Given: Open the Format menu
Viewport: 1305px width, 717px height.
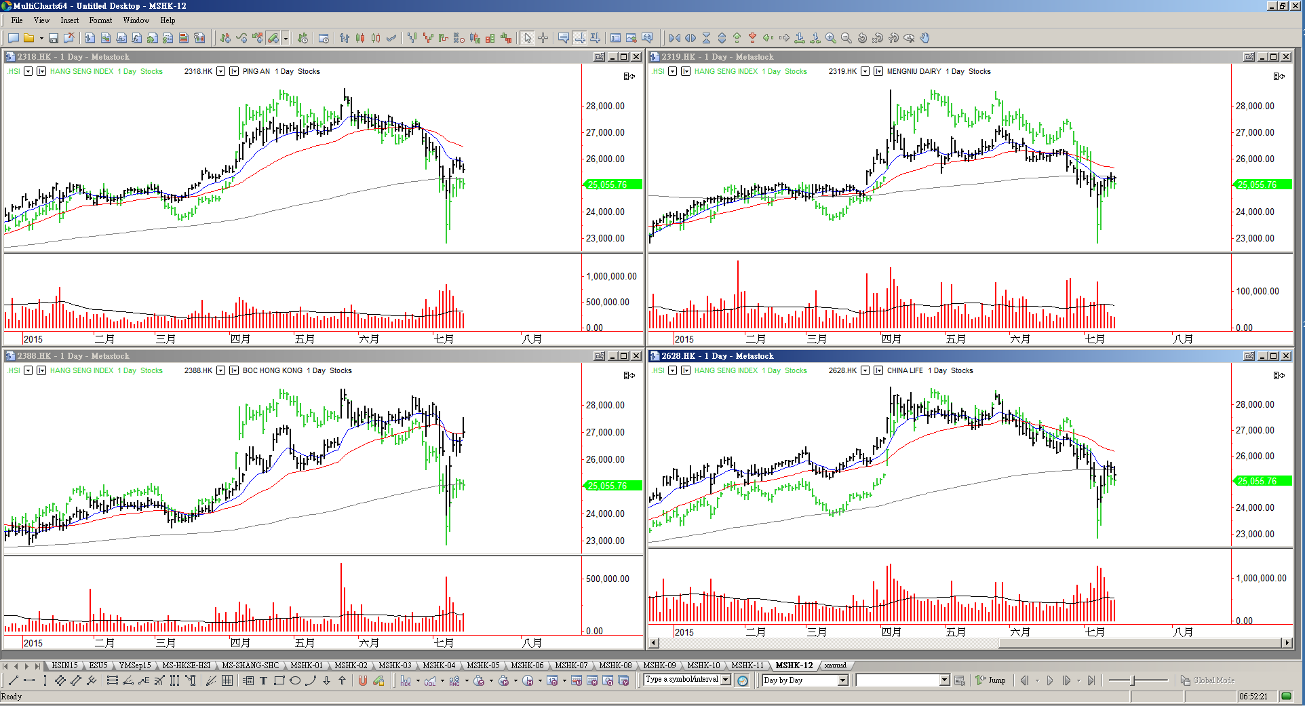Looking at the screenshot, I should pyautogui.click(x=100, y=20).
